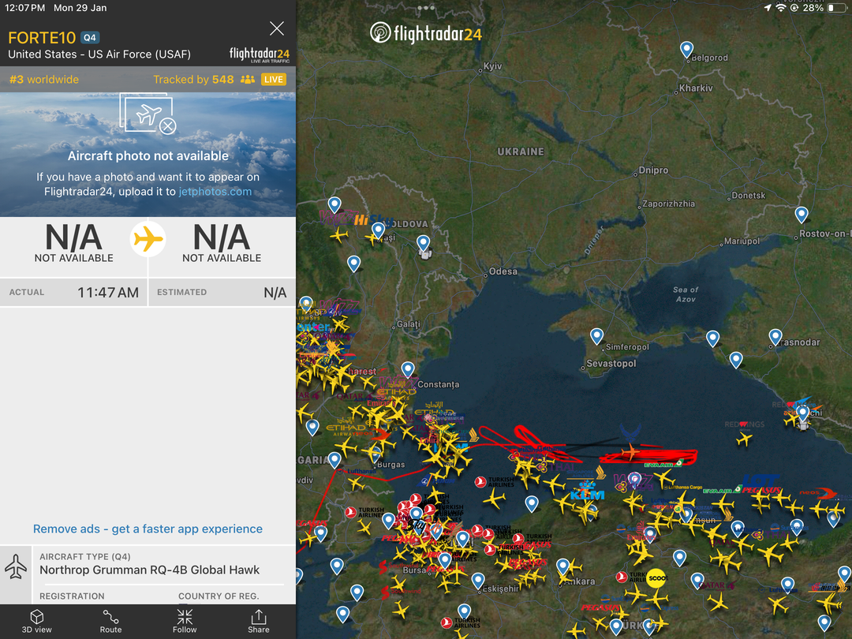Tap the ESTIMATED N/A field
The width and height of the screenshot is (852, 639).
222,293
